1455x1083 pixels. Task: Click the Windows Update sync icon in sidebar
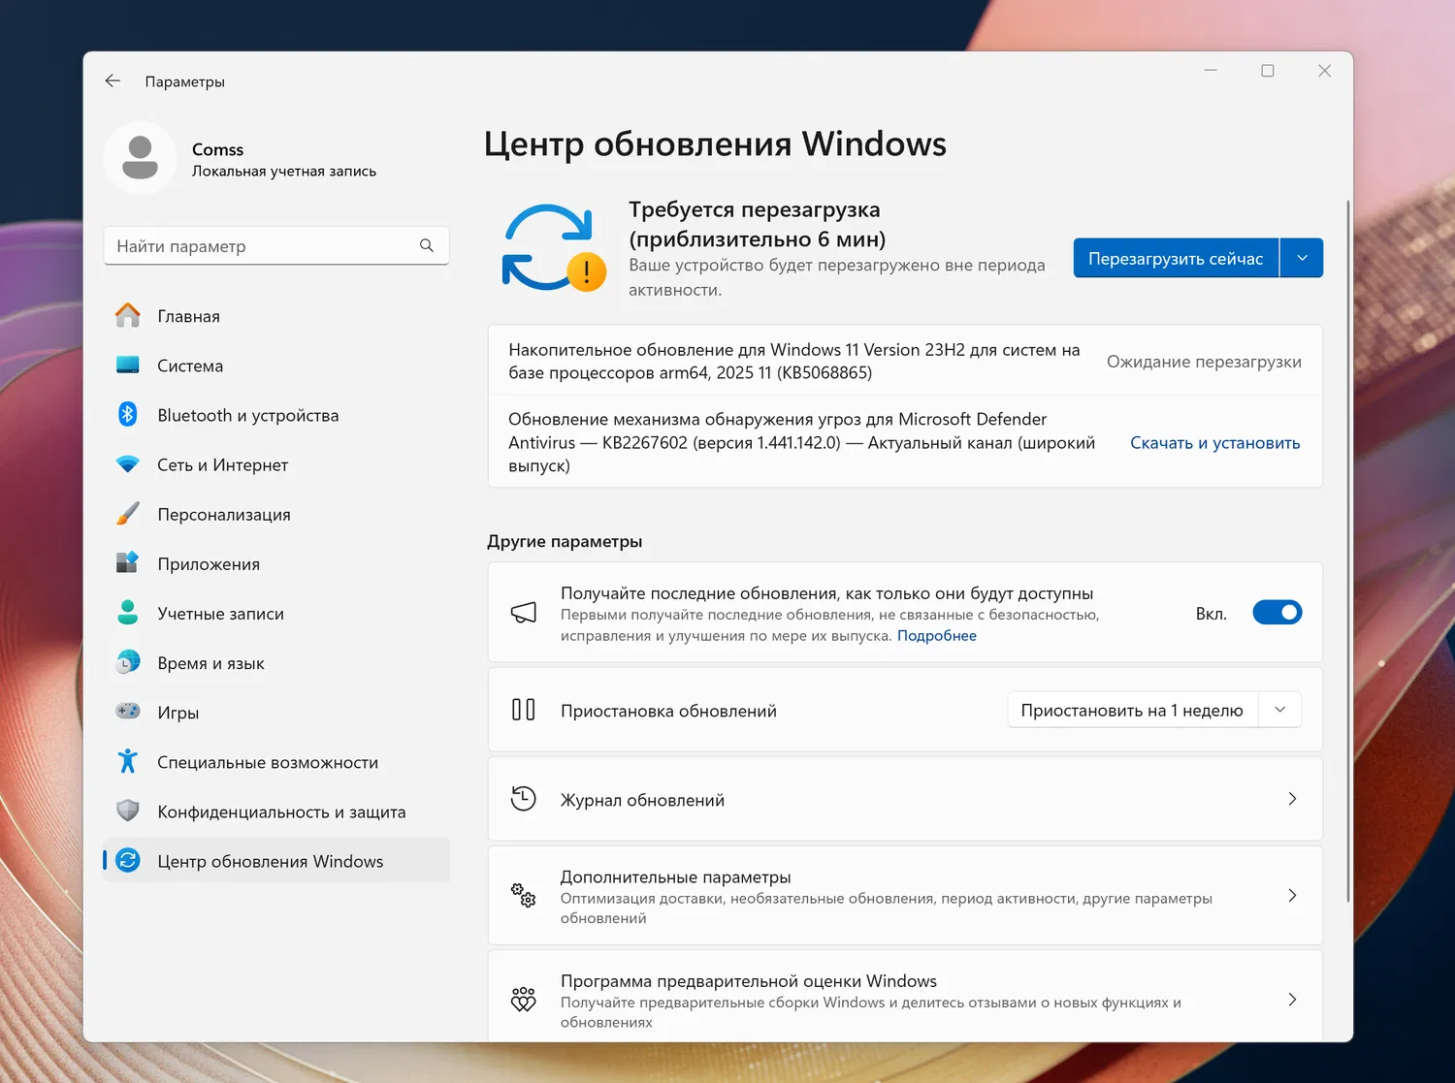click(x=128, y=860)
